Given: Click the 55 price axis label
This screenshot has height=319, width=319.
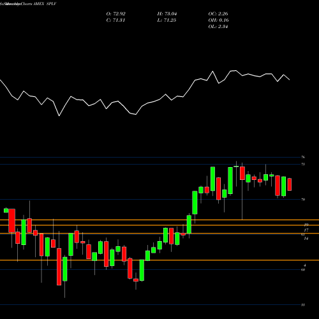Looking at the screenshot, I should click(303, 305).
